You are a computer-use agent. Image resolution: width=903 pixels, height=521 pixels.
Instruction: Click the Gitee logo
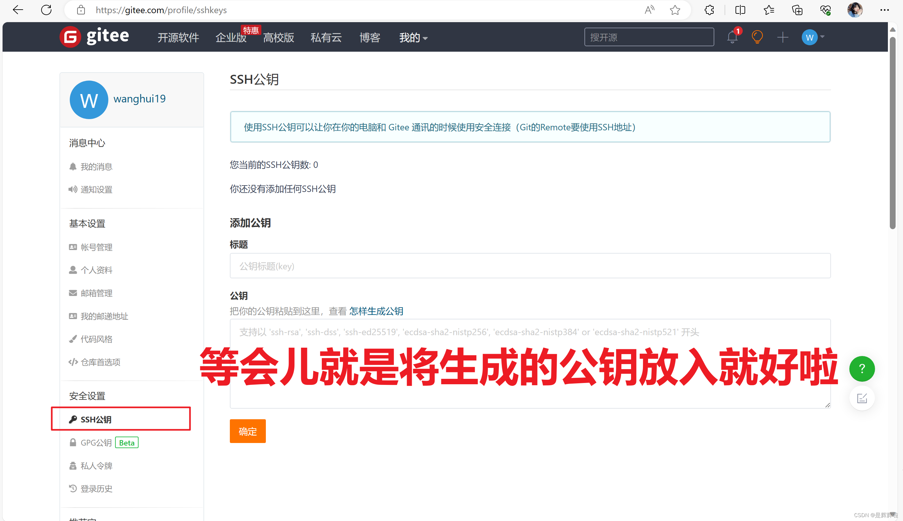coord(95,37)
